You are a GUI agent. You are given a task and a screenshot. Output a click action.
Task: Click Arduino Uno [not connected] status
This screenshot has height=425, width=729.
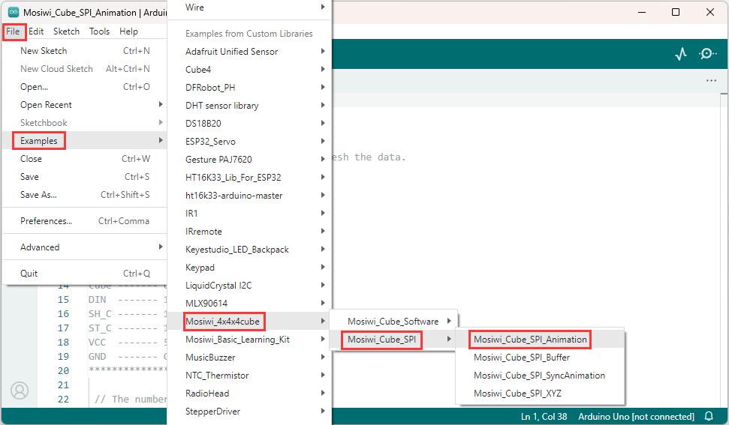(636, 416)
